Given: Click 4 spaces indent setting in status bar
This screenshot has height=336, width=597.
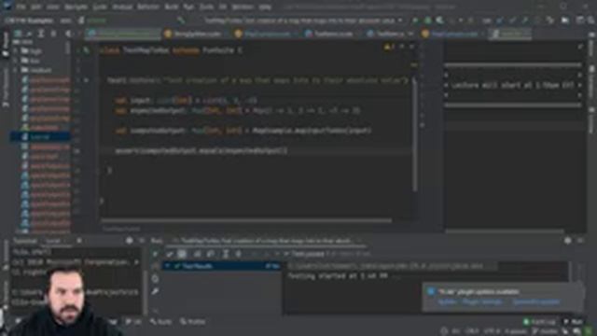Looking at the screenshot, I should coord(516,331).
